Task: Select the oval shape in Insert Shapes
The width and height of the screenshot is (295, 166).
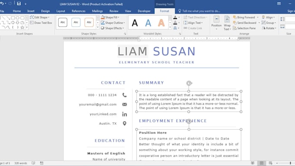Action: pos(17,18)
